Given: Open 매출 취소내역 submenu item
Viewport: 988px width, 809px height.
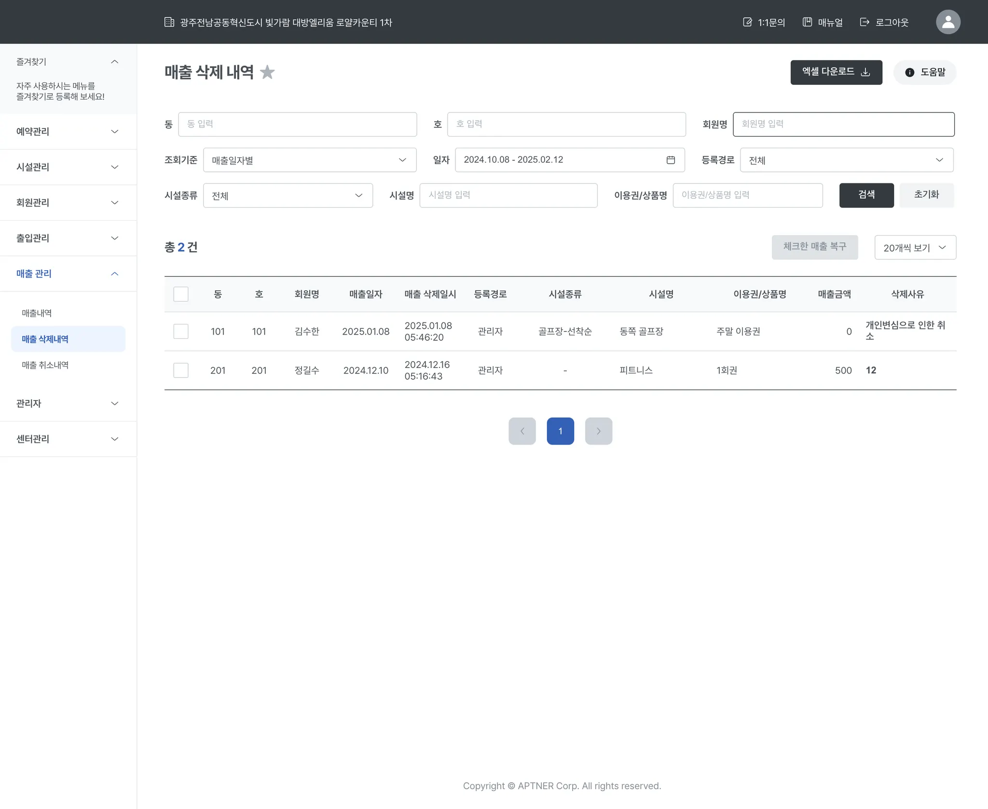Looking at the screenshot, I should tap(45, 365).
